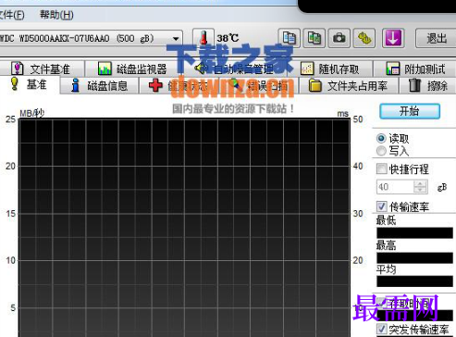456x337 pixels.
Task: Select the 读取 read radio button
Action: (x=381, y=138)
